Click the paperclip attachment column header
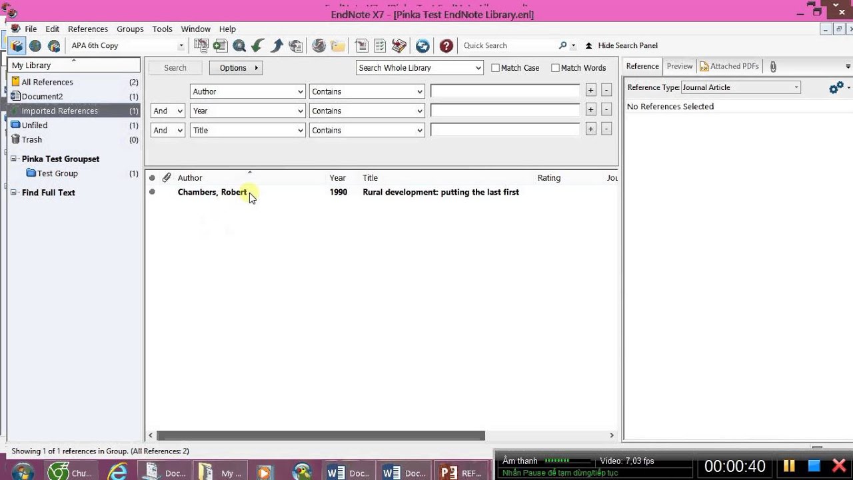 [x=167, y=177]
